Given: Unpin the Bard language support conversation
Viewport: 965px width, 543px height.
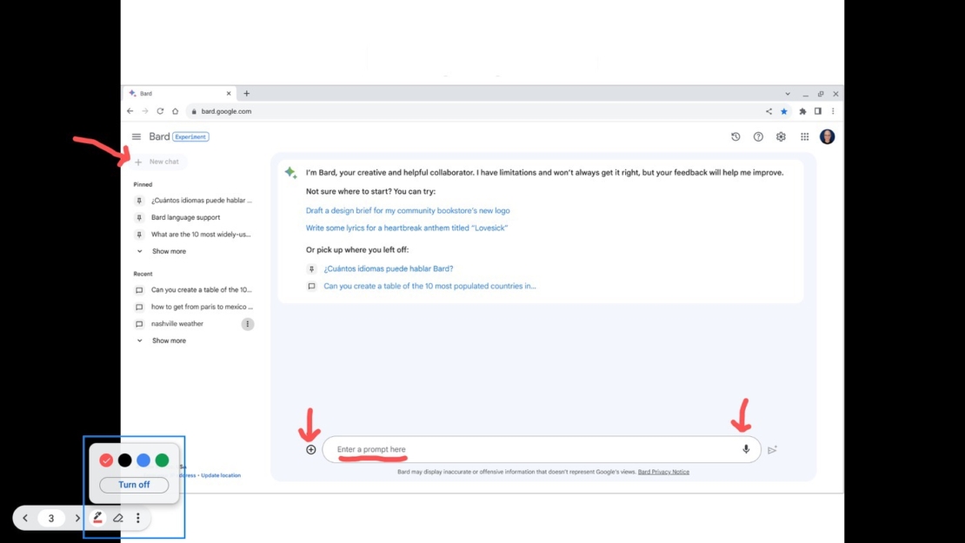Looking at the screenshot, I should tap(139, 217).
